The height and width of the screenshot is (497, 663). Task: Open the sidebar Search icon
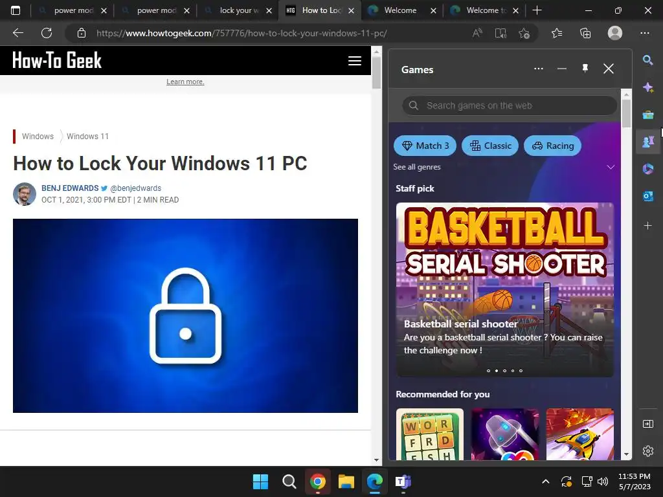tap(647, 60)
